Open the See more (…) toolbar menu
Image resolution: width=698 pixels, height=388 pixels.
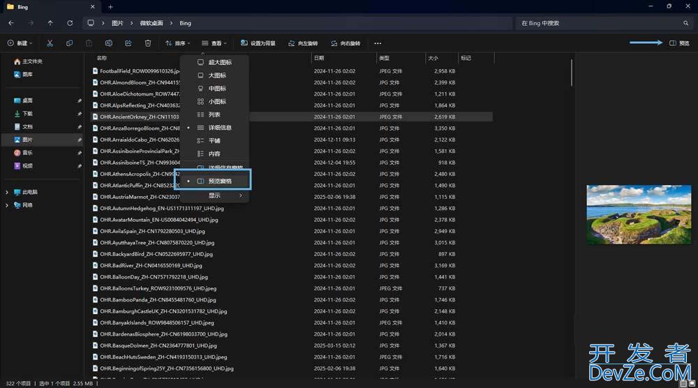tap(378, 43)
